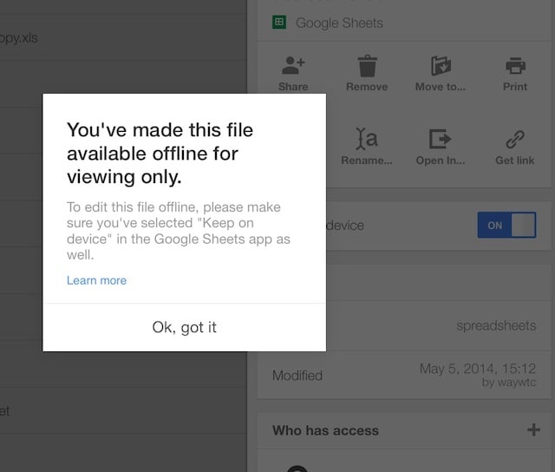Tap the Modified label

297,376
